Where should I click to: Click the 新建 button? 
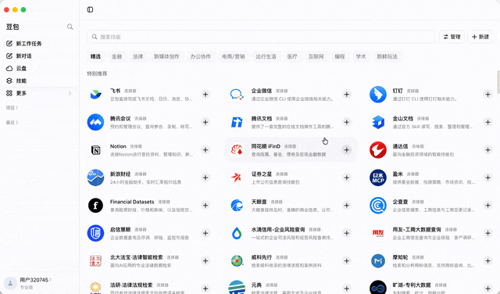click(x=480, y=37)
